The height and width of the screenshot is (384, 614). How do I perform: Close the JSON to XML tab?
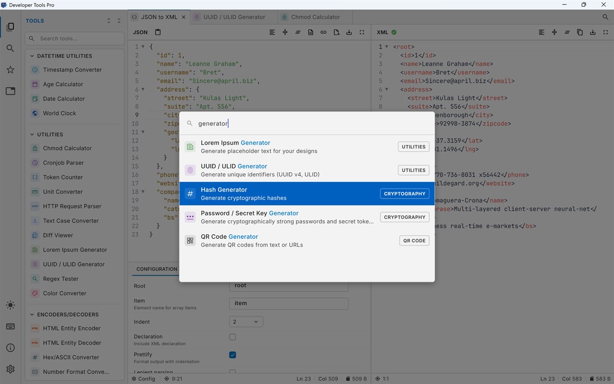(x=184, y=17)
